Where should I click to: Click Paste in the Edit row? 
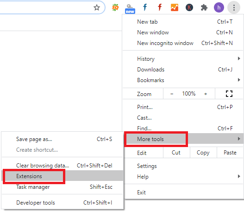[230, 153]
